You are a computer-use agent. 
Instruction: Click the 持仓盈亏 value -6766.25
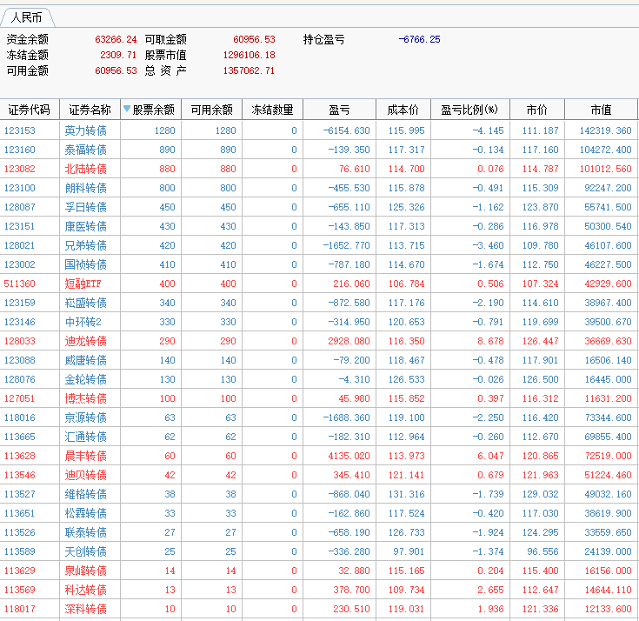(419, 39)
